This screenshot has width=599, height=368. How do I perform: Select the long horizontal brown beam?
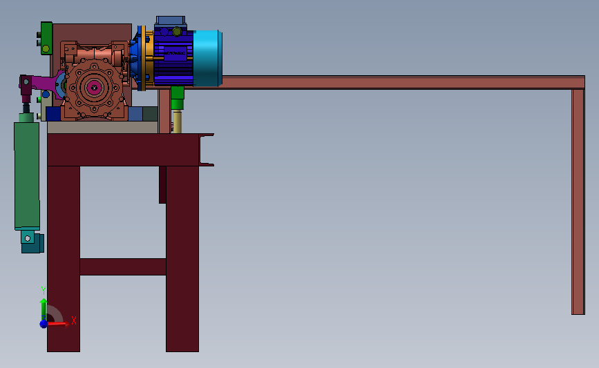(x=403, y=82)
